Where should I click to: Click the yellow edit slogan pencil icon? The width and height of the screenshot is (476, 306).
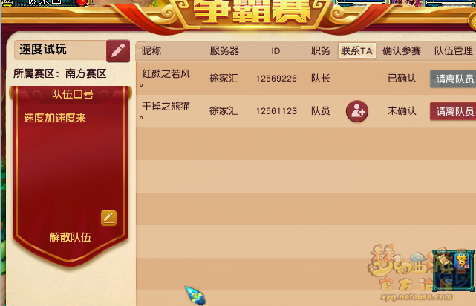[108, 218]
